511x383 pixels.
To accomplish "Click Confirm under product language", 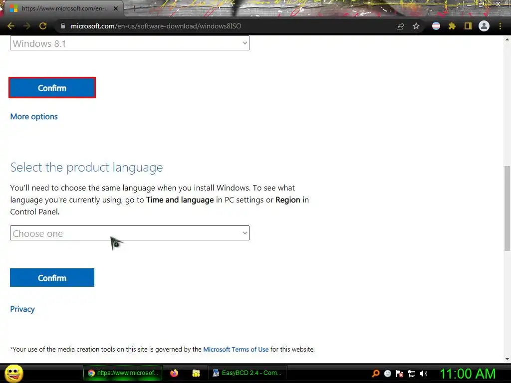I will coord(52,277).
